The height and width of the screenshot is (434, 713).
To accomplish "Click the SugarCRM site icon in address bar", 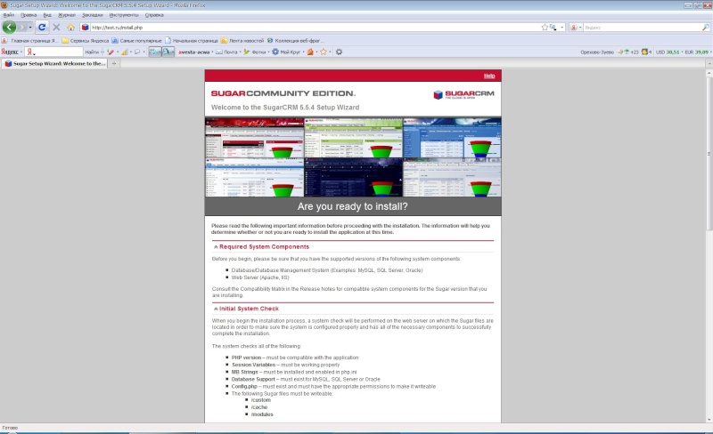I will [x=85, y=28].
